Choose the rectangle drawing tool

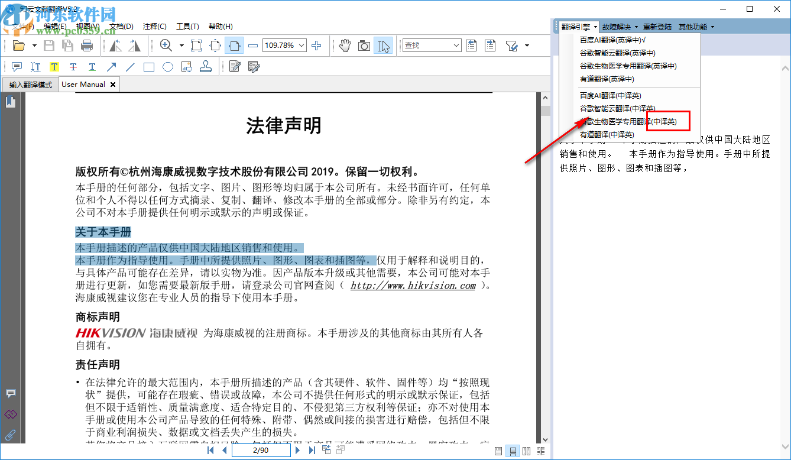(x=149, y=67)
